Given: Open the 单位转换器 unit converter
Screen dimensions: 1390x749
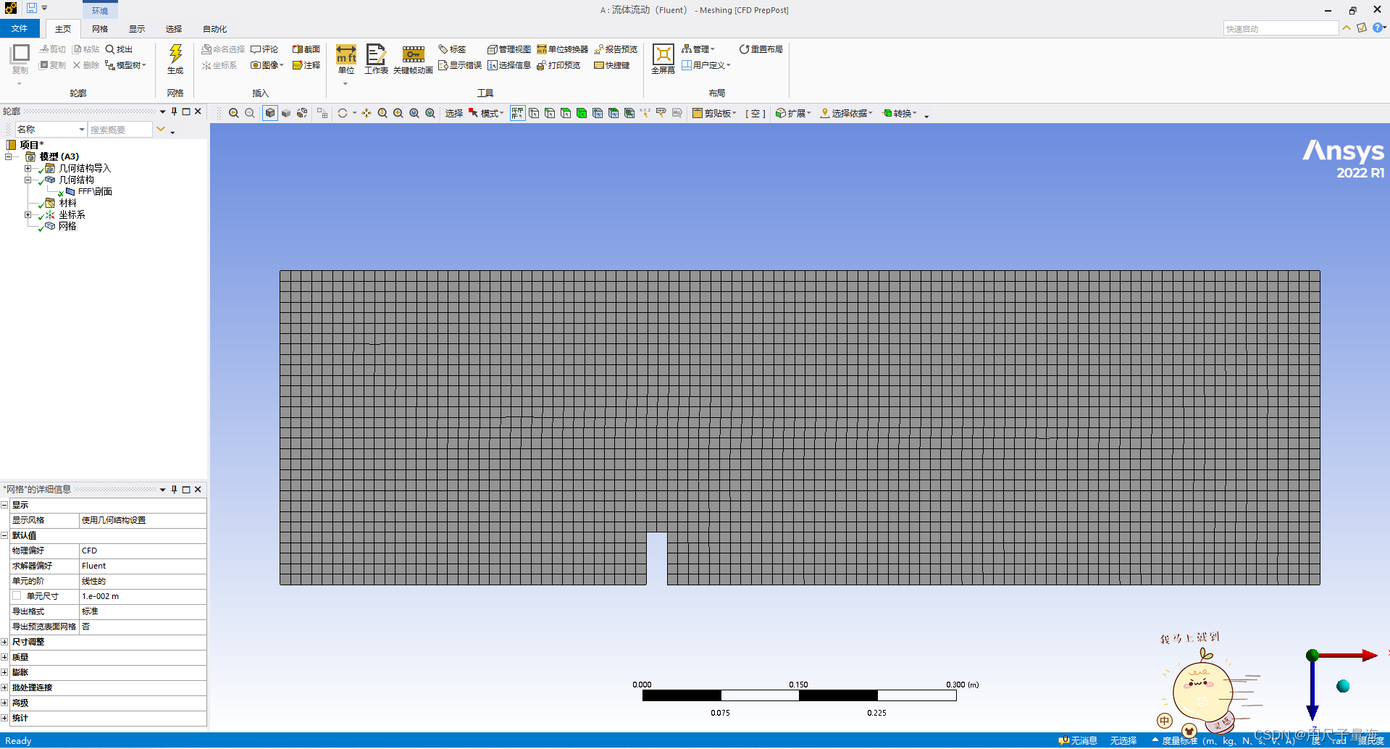Looking at the screenshot, I should point(562,49).
